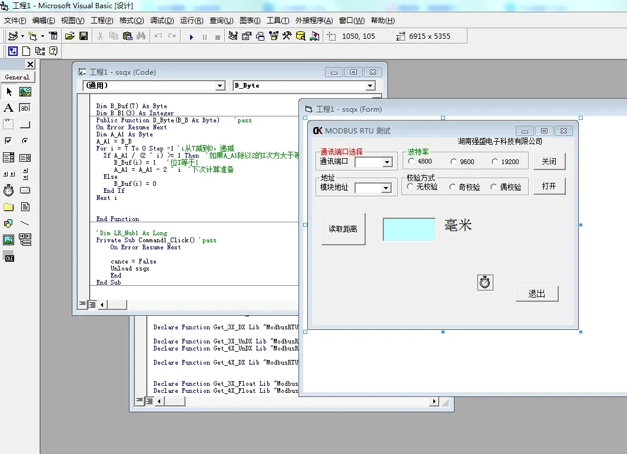This screenshot has width=627, height=454.
Task: Open the 运行(R) menu
Action: [x=191, y=21]
